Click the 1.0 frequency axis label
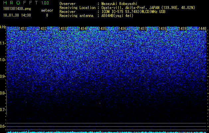Viewport: 209px width, 133px height. coord(3,60)
